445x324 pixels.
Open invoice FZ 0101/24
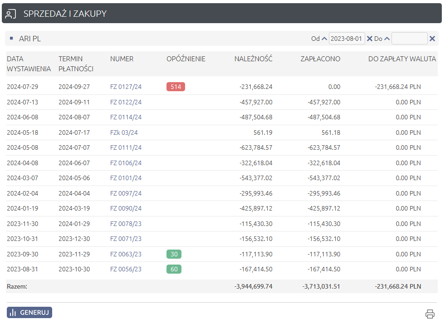(126, 178)
